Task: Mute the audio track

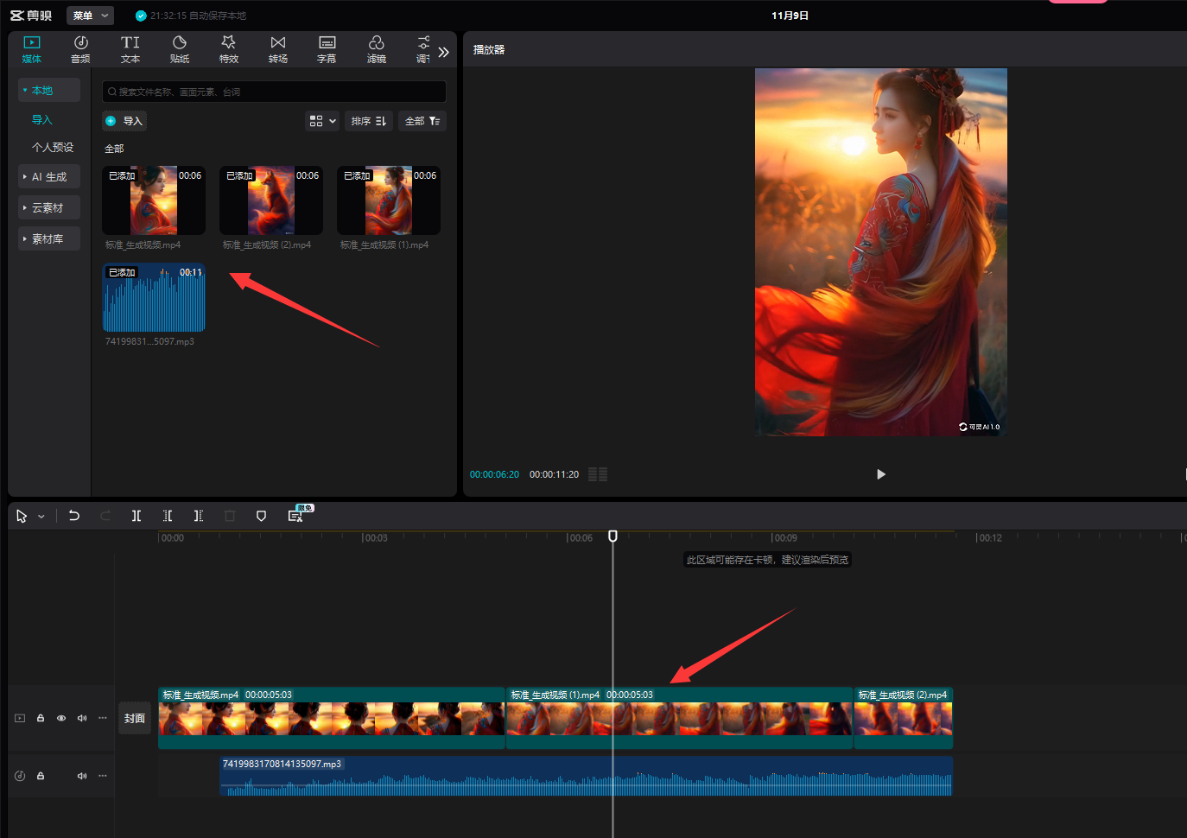Action: click(x=82, y=776)
